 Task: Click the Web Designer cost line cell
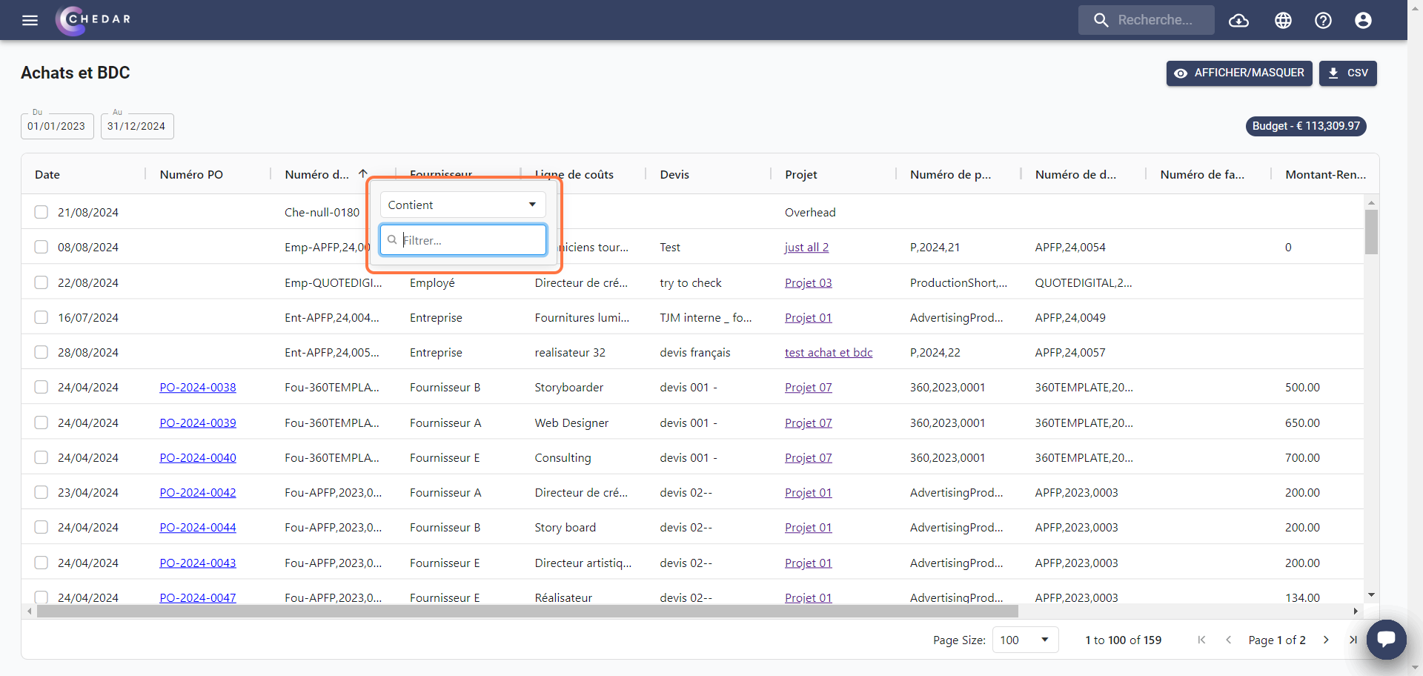click(571, 422)
